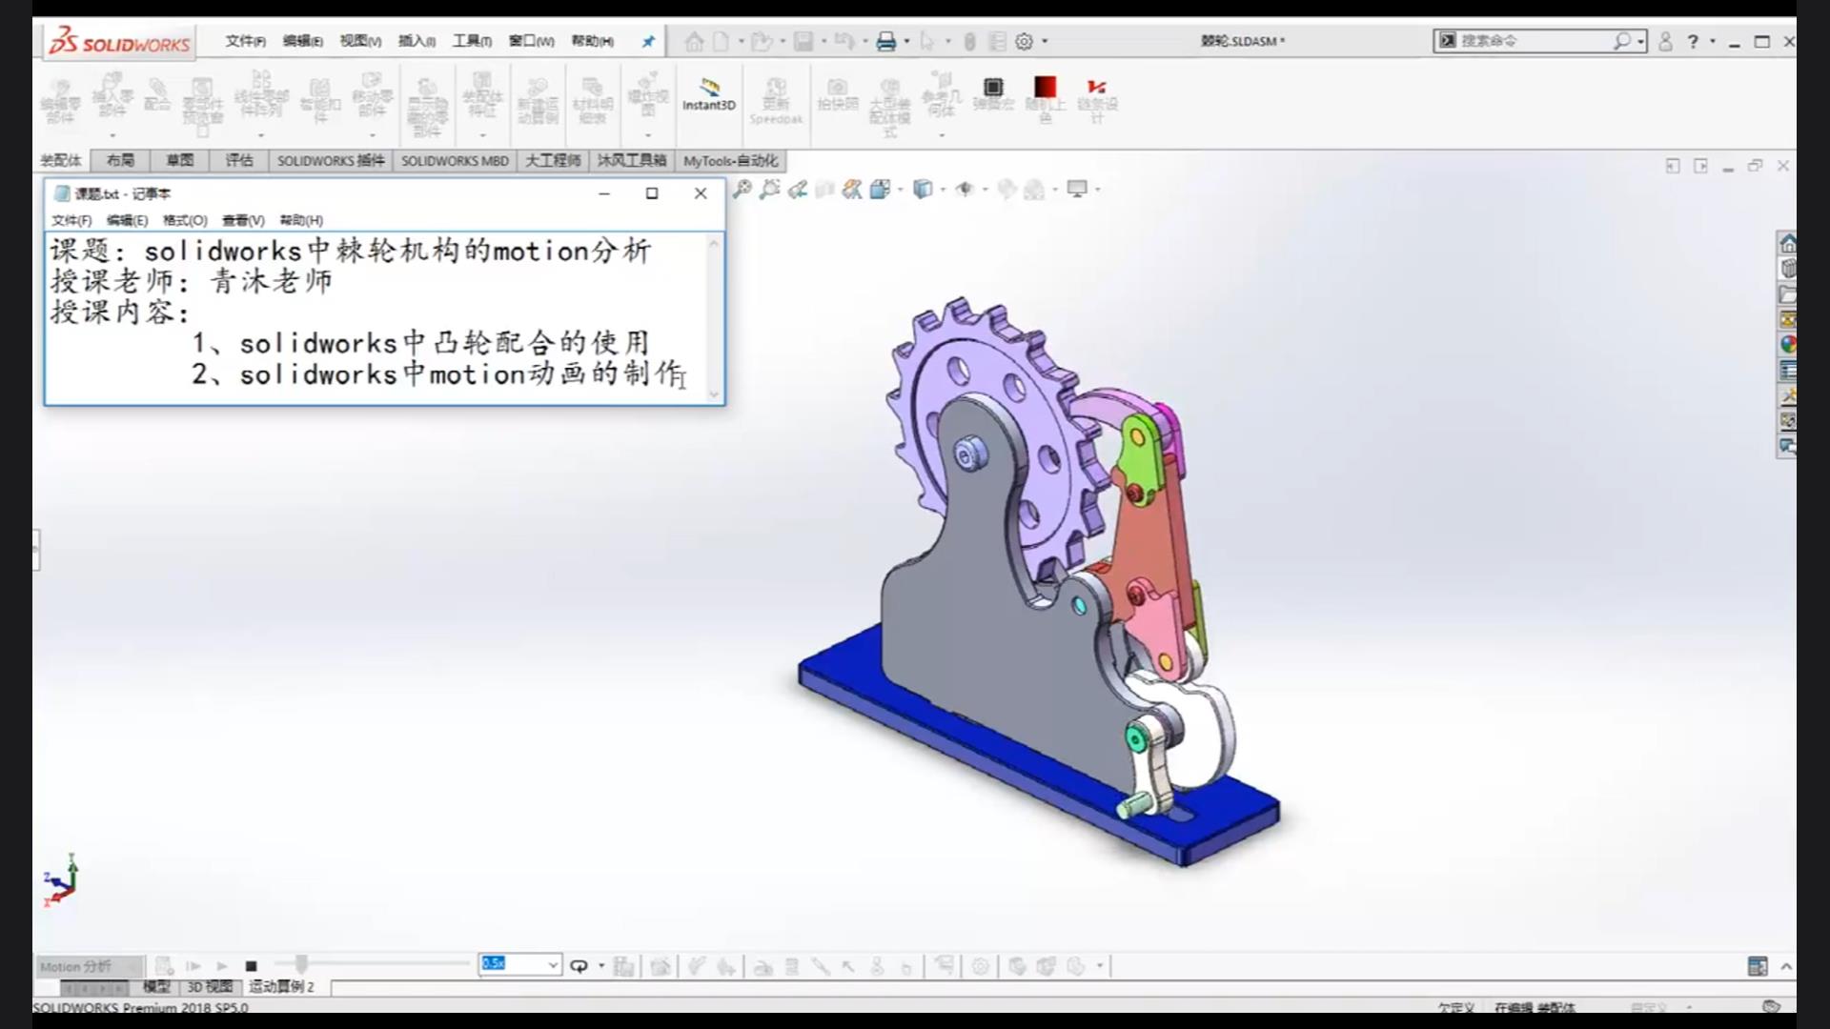
Task: Click the Instant3D tool in the ribbon
Action: [708, 94]
